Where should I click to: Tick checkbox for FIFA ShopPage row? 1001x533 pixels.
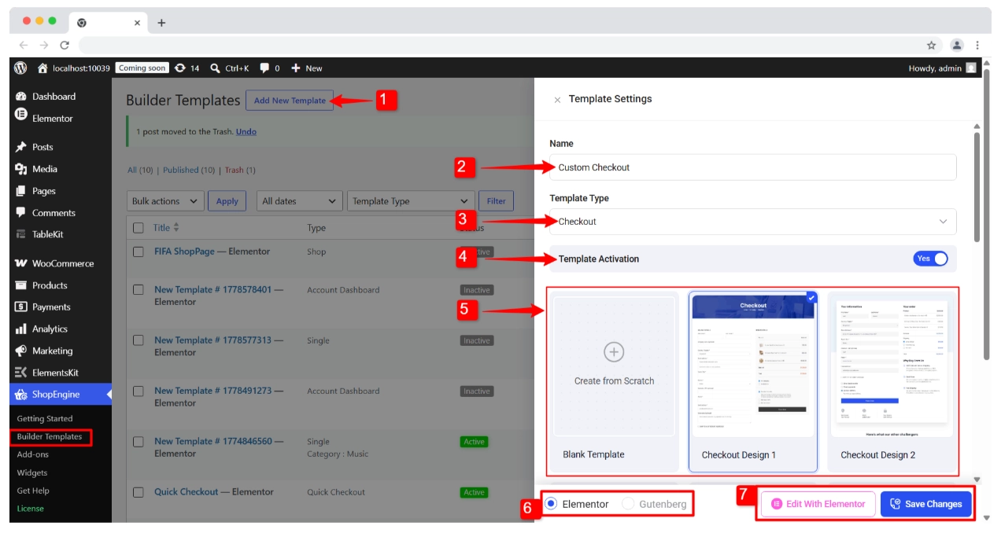(x=139, y=252)
